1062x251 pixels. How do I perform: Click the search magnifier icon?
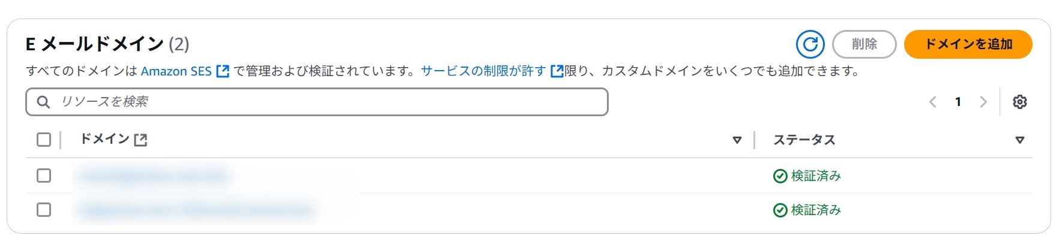coord(43,102)
